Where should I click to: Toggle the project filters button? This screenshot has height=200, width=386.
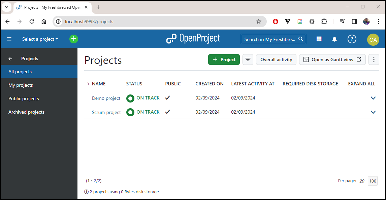248,59
